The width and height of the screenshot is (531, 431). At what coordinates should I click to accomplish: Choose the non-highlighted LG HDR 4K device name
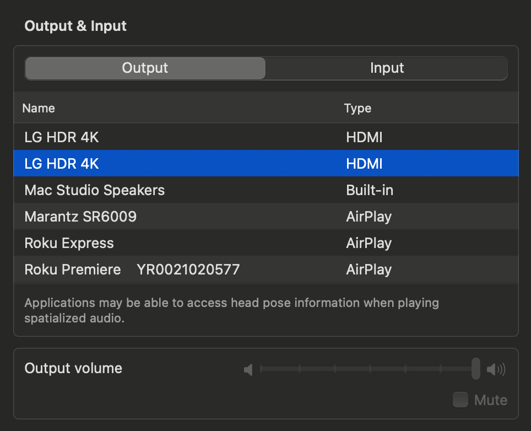(x=62, y=137)
